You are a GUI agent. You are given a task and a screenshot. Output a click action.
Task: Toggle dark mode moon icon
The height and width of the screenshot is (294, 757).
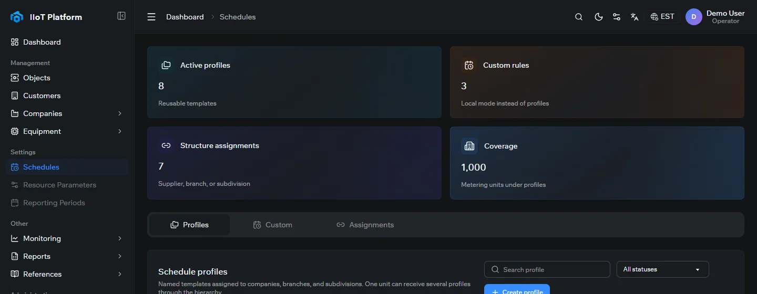[x=598, y=17]
